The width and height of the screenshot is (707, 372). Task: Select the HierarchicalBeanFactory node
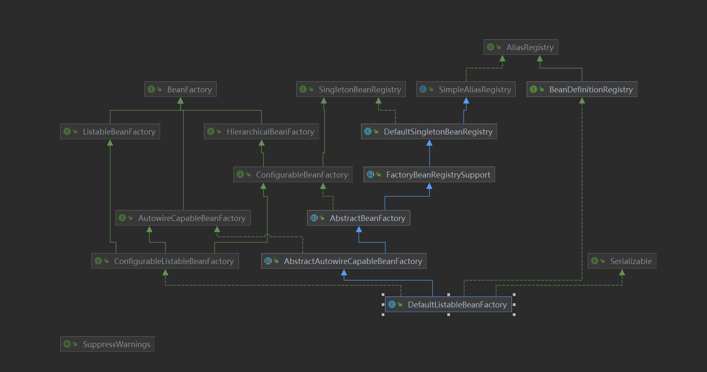pyautogui.click(x=261, y=132)
